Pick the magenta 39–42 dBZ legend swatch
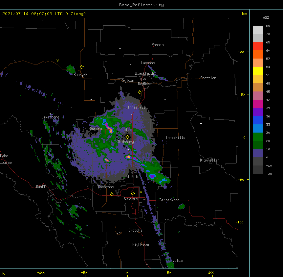Screen dimensions: 283x277 (258, 104)
